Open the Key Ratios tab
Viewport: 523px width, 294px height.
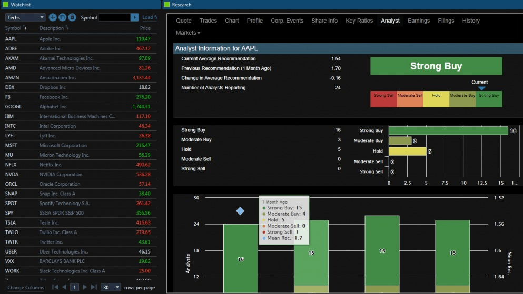[359, 21]
